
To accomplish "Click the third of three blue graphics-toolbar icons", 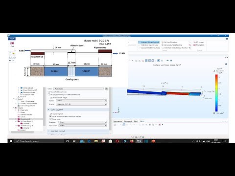I will (153, 61).
